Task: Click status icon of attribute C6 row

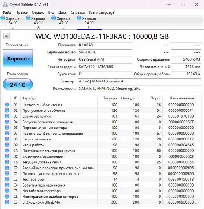Action: click(7, 196)
